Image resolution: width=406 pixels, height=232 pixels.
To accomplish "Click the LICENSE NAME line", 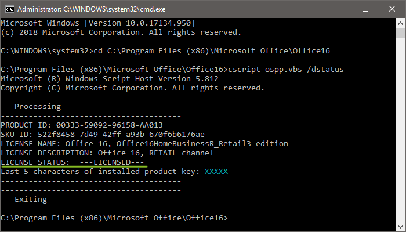I will (x=144, y=144).
